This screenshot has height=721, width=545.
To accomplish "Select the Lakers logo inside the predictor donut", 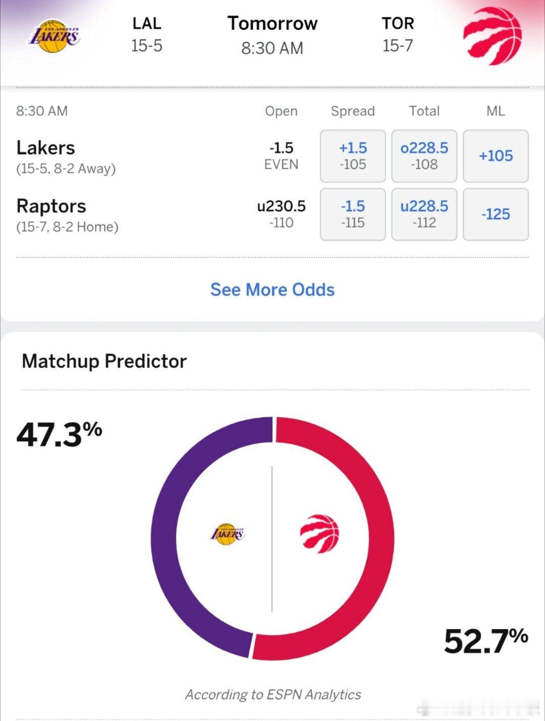I will point(227,534).
